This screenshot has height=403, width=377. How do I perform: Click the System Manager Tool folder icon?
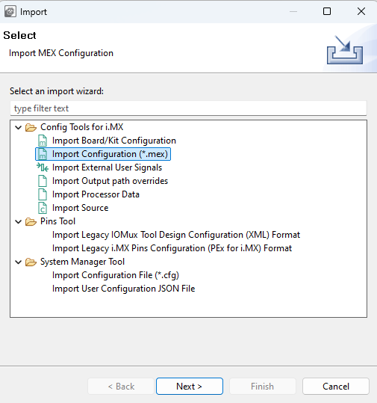(31, 262)
